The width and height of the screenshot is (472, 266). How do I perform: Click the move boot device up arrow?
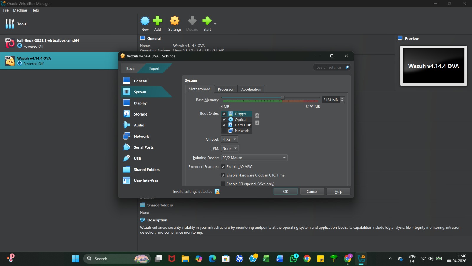click(x=257, y=115)
